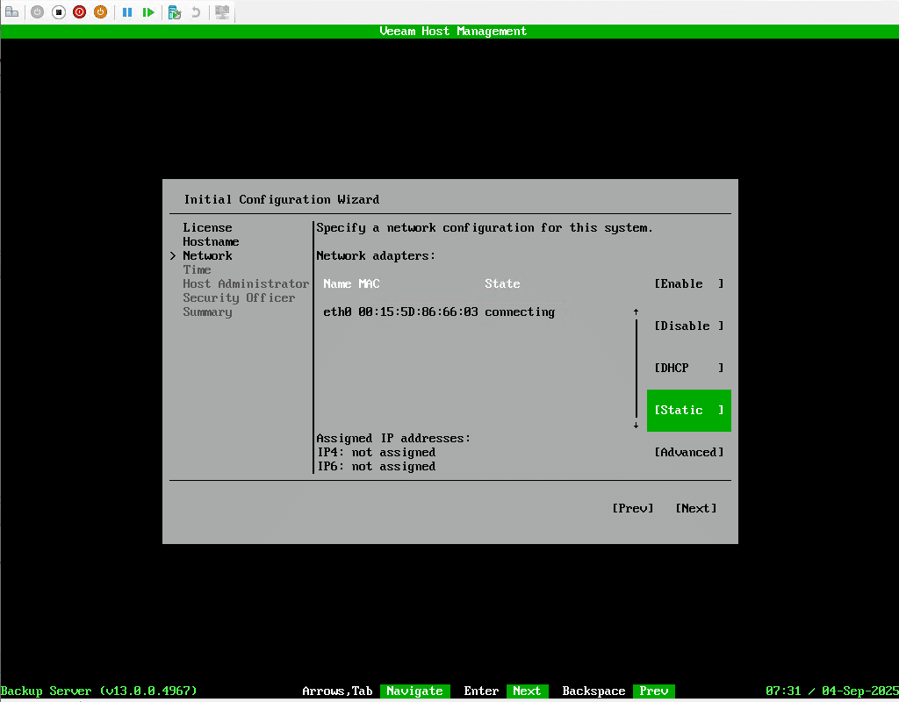Click the Enhanced Session monitor icon
899x702 pixels.
click(222, 12)
